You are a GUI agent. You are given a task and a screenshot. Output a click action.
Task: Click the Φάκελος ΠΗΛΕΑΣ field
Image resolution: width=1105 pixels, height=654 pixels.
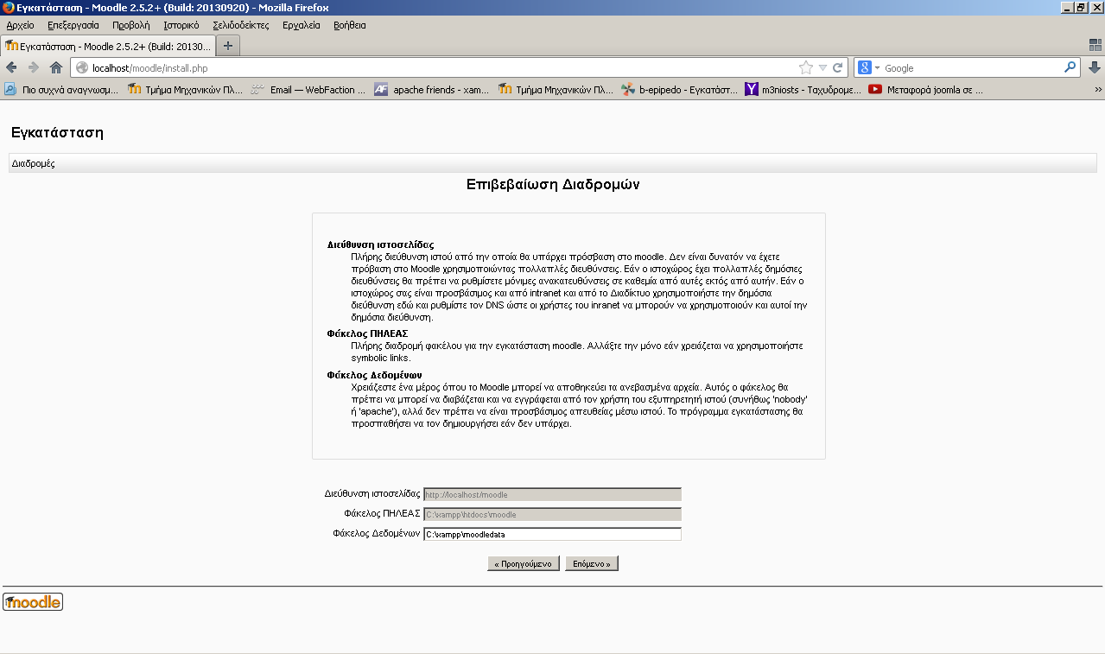pyautogui.click(x=552, y=514)
